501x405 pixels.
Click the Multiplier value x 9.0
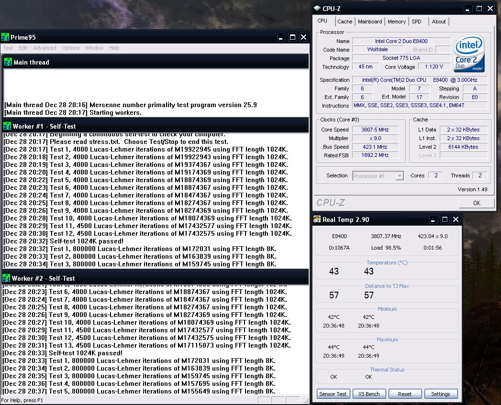[x=375, y=138]
